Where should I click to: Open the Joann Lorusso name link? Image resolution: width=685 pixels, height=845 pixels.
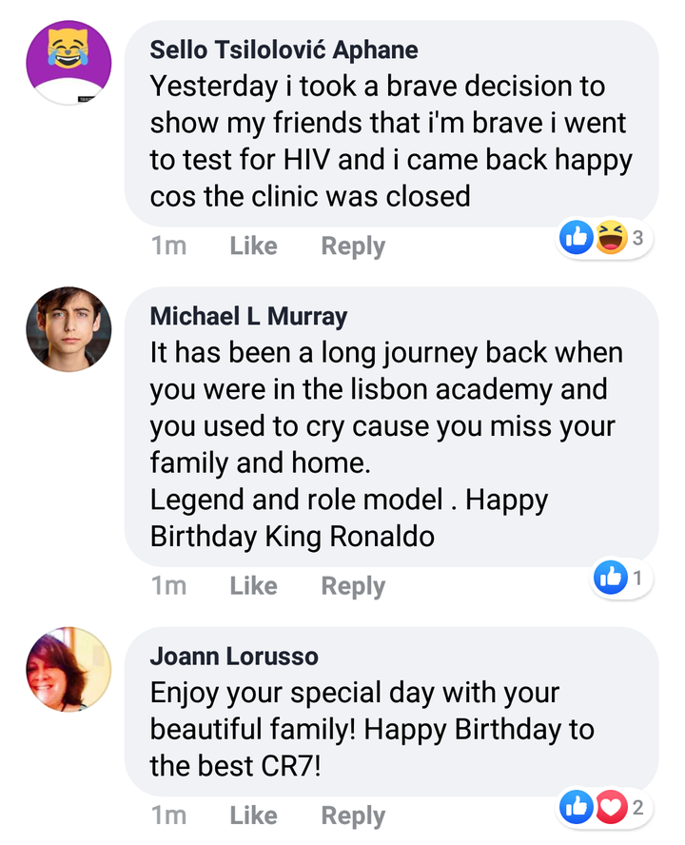pos(234,657)
